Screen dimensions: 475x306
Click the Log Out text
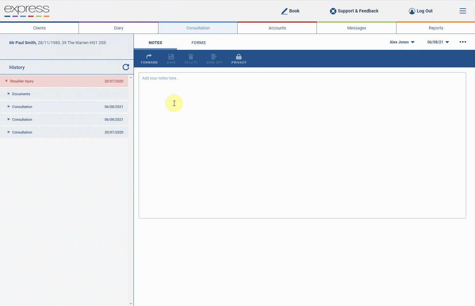425,11
